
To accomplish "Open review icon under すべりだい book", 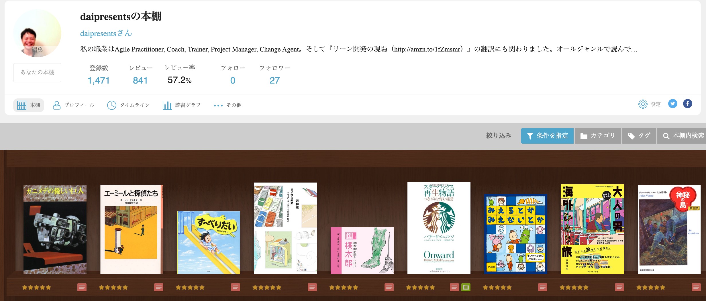I will pos(236,287).
